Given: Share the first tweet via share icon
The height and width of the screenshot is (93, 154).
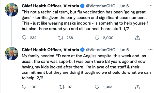Looking at the screenshot, I should 137,38.
